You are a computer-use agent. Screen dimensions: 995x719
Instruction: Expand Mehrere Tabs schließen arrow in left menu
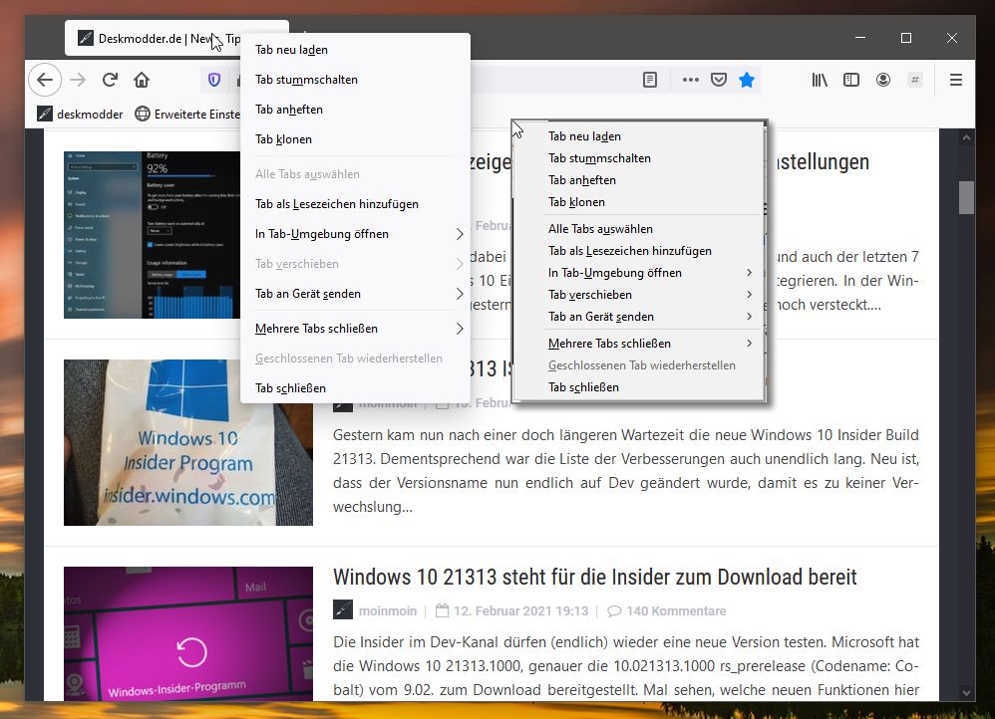tap(460, 329)
